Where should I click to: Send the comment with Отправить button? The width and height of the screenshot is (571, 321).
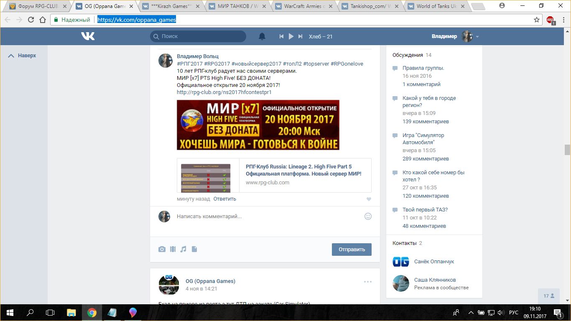352,250
